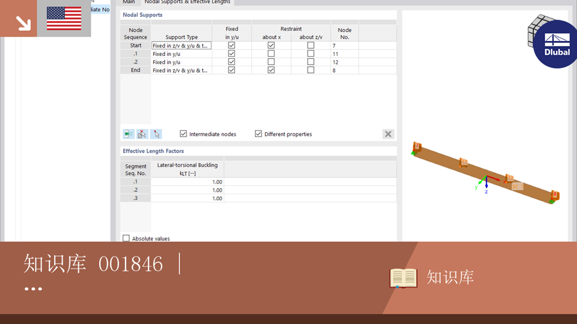The image size is (577, 324).
Task: Open the Start row Support Type dropdown
Action: (181, 46)
